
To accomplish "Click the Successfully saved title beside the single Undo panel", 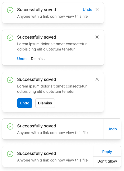I will click(x=37, y=126).
